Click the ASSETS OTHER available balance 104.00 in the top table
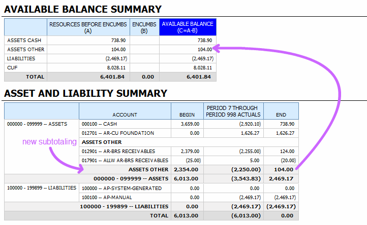 pos(205,50)
